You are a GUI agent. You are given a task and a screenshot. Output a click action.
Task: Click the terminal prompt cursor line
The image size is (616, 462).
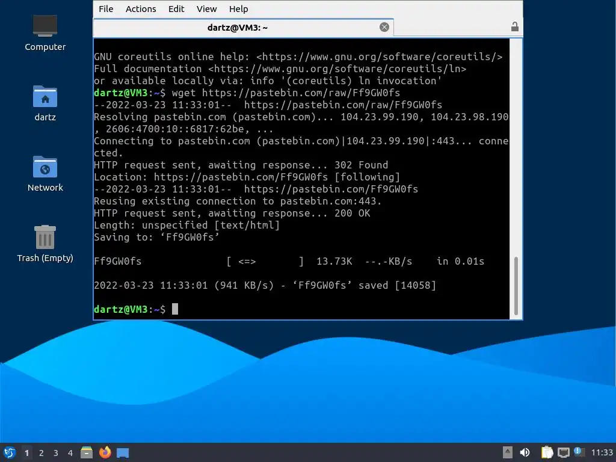135,309
